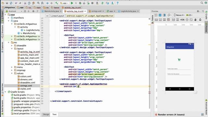This screenshot has width=208, height=117.
Task: Toggle Design plus Blueprint view mode
Action: click(x=164, y=15)
